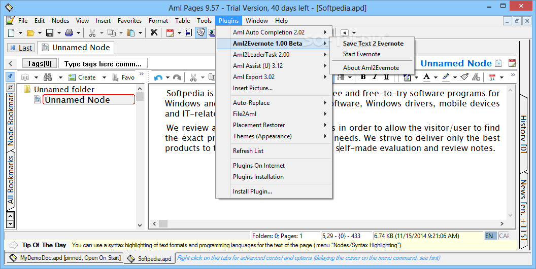Open the dropdown arrow next to the Create button

point(104,78)
